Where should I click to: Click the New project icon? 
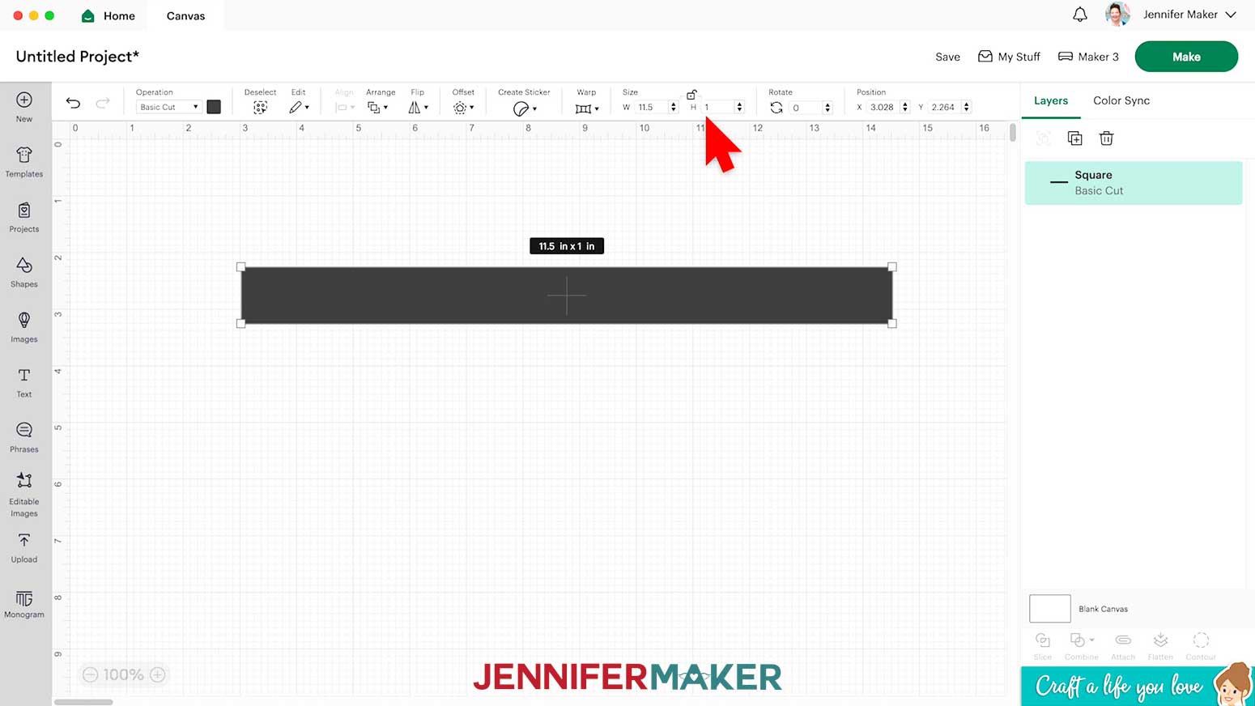tap(24, 100)
